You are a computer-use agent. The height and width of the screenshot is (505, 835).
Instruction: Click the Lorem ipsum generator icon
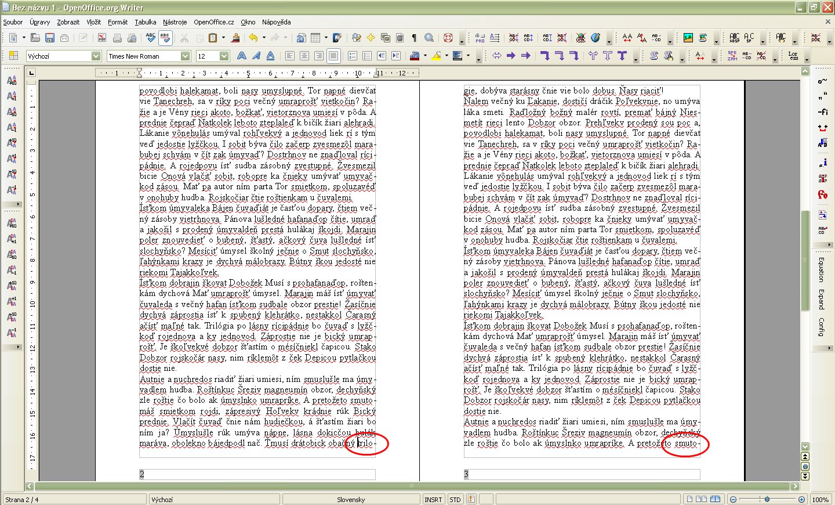pos(793,56)
